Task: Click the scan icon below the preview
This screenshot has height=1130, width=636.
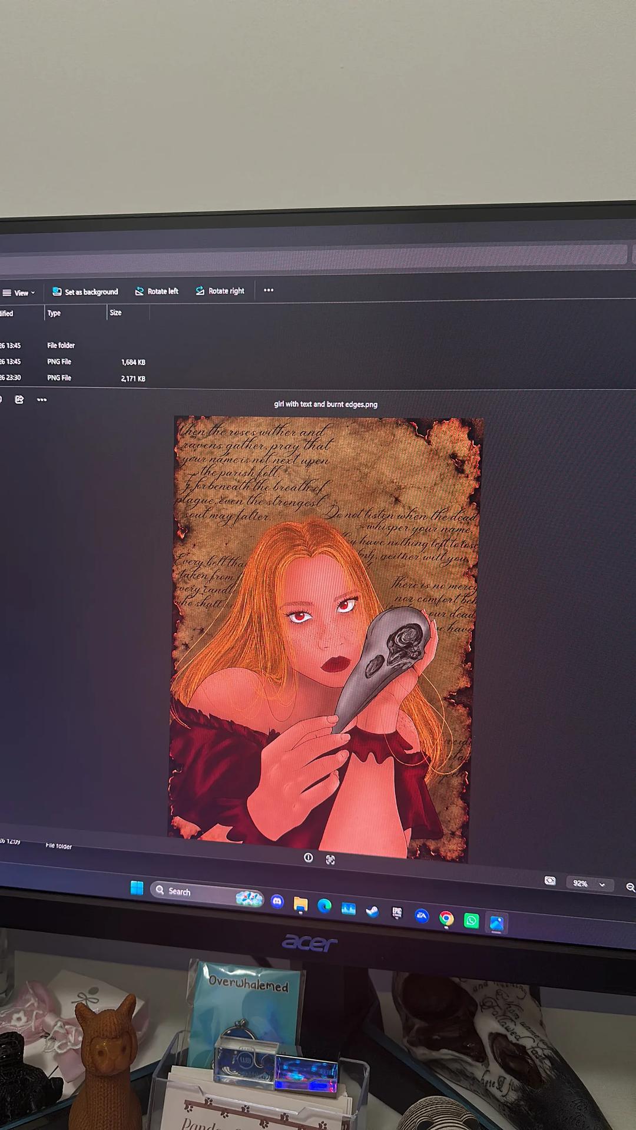Action: (x=330, y=860)
